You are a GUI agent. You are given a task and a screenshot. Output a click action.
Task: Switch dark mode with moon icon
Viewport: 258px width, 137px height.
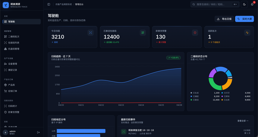[x=244, y=5]
